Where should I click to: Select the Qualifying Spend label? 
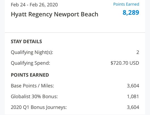(x=31, y=63)
